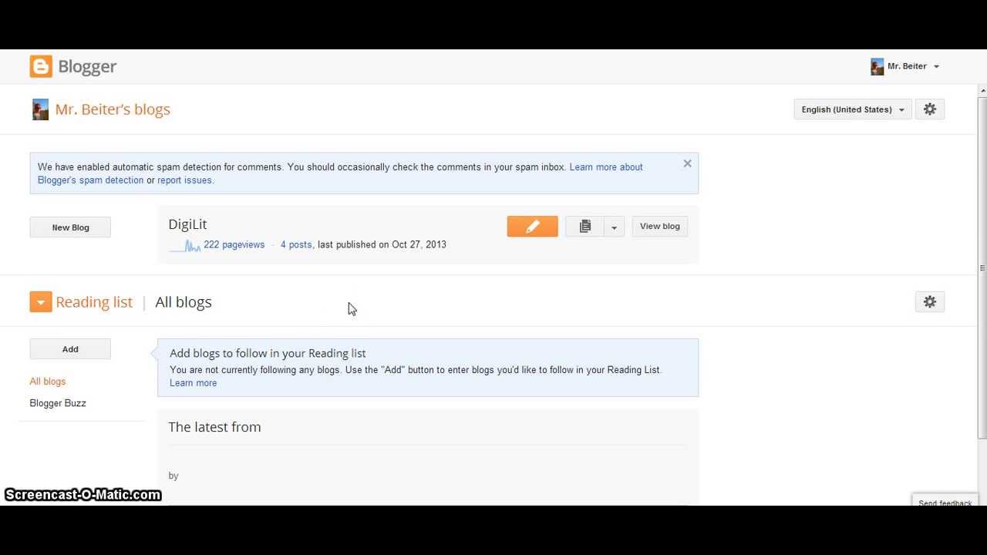Open the DigiLit blog title
Viewport: 987px width, 555px height.
pos(187,224)
